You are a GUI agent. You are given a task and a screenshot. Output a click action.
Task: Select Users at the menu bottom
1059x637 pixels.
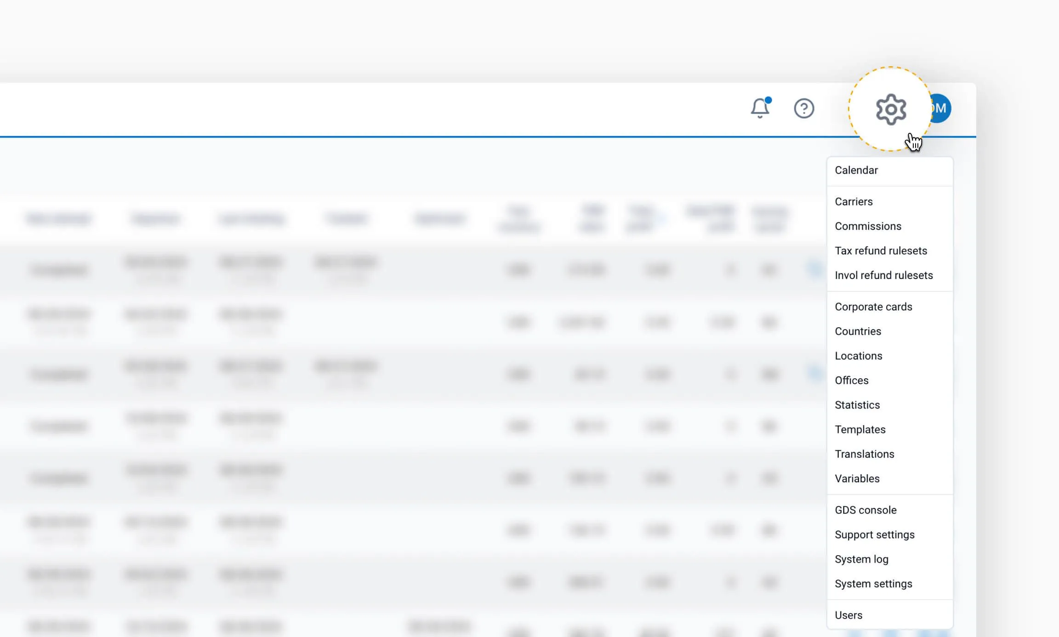[x=848, y=615]
